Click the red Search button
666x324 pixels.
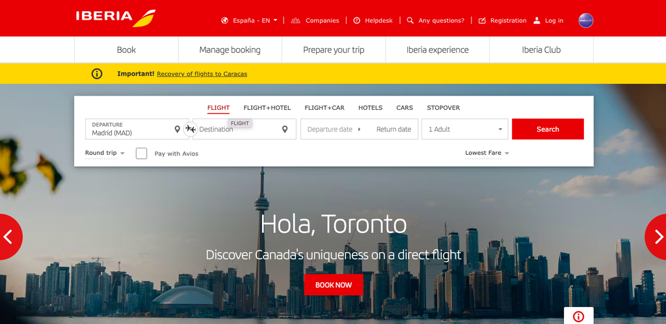(548, 129)
